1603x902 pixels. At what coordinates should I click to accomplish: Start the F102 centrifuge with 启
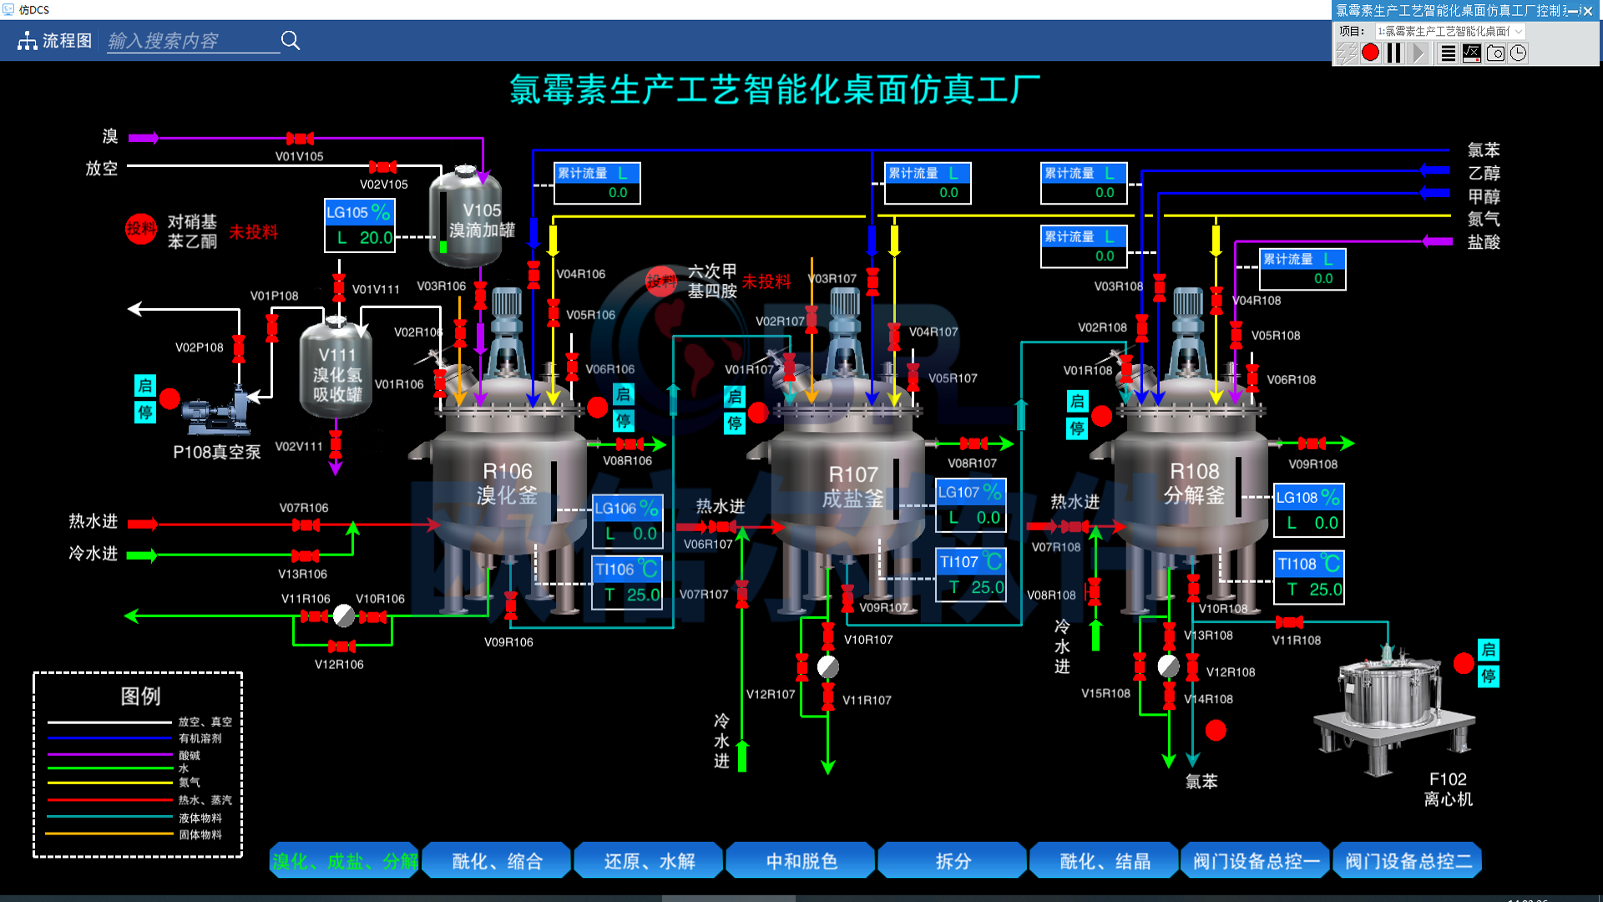point(1489,650)
